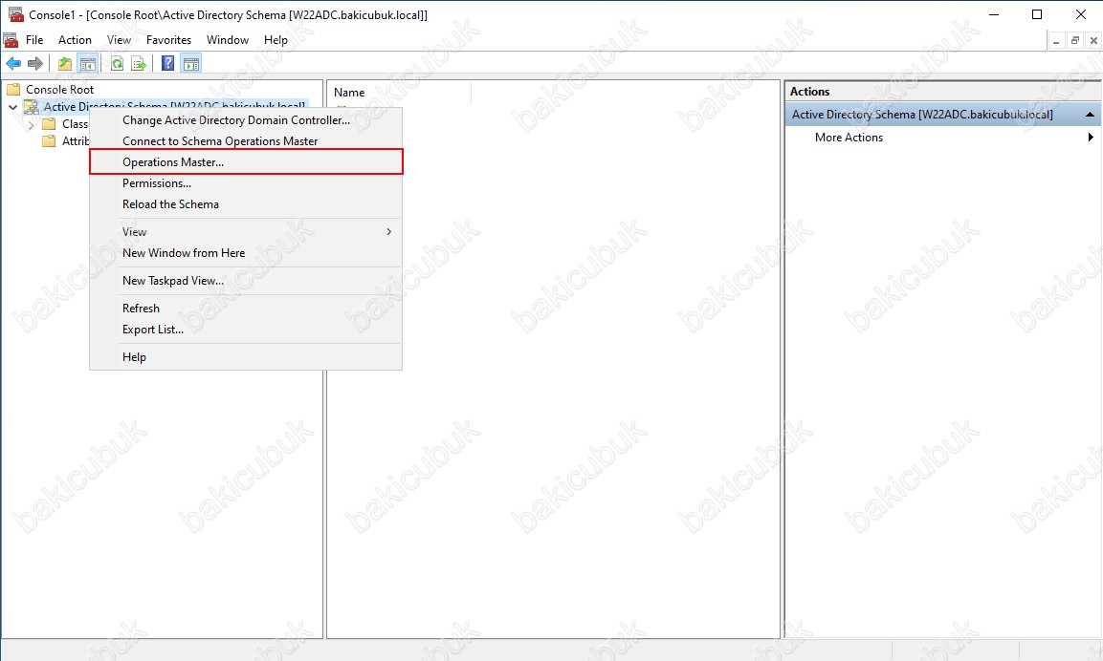The width and height of the screenshot is (1103, 661).
Task: Select Connect to Schema Operations Master
Action: click(246, 141)
